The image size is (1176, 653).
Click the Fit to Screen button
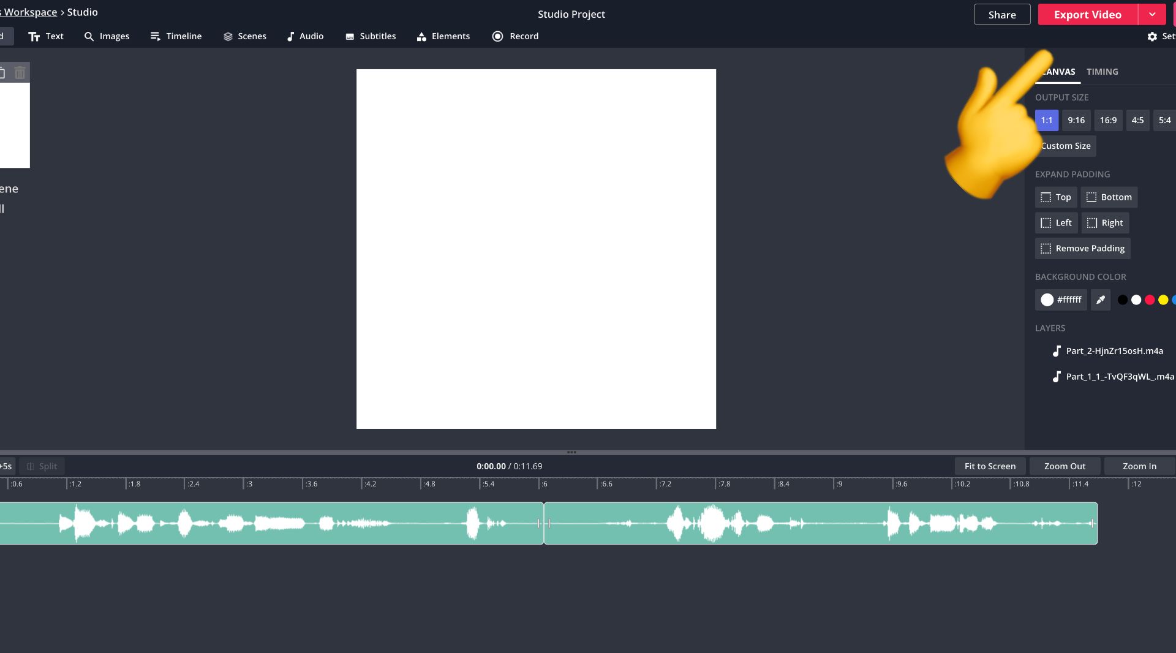[x=990, y=466]
